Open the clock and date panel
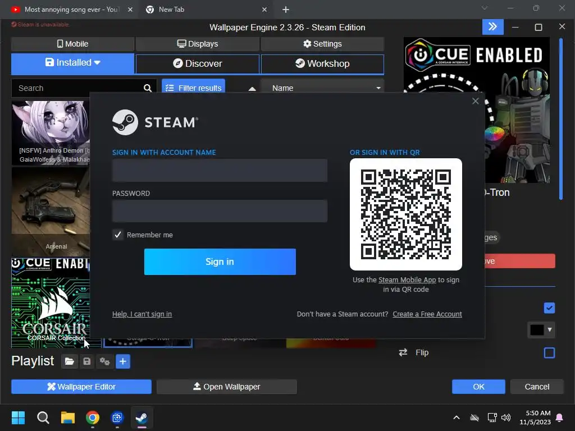Image resolution: width=575 pixels, height=431 pixels. (x=535, y=418)
